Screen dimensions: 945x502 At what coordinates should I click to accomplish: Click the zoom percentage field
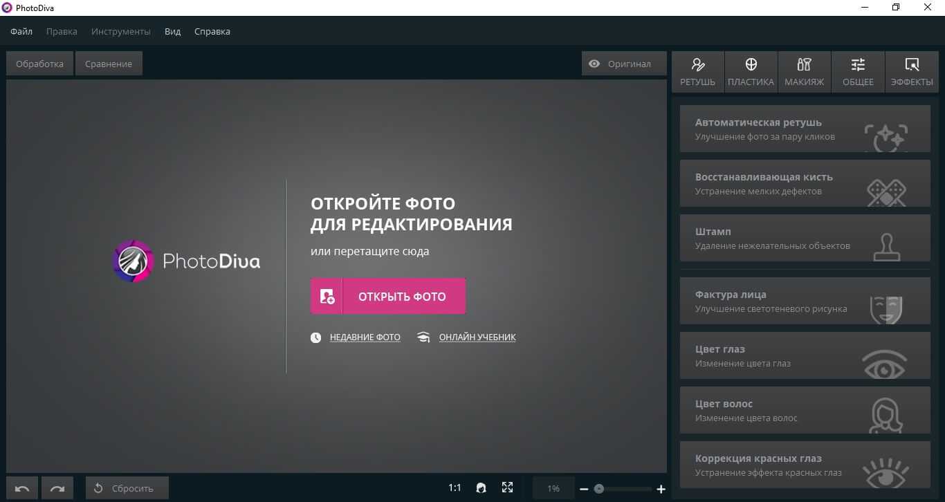[553, 488]
